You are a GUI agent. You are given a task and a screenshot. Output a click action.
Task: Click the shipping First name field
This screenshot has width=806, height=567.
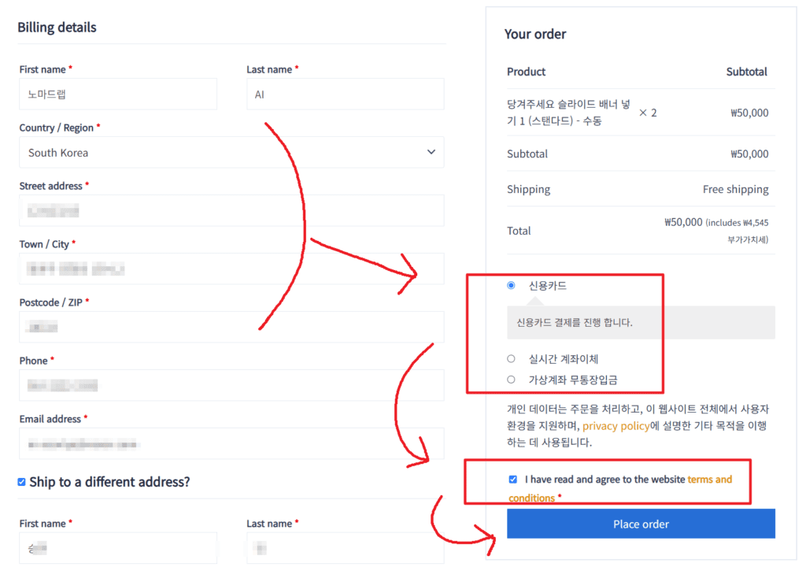point(118,548)
